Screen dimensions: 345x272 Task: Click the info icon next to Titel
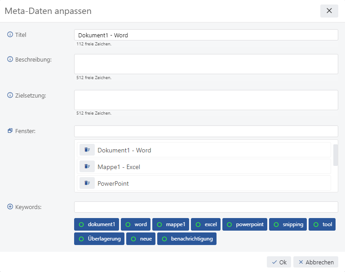[x=10, y=34]
